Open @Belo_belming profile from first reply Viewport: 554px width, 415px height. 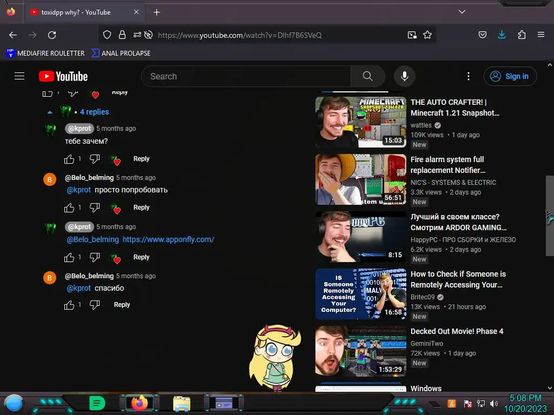coord(89,177)
